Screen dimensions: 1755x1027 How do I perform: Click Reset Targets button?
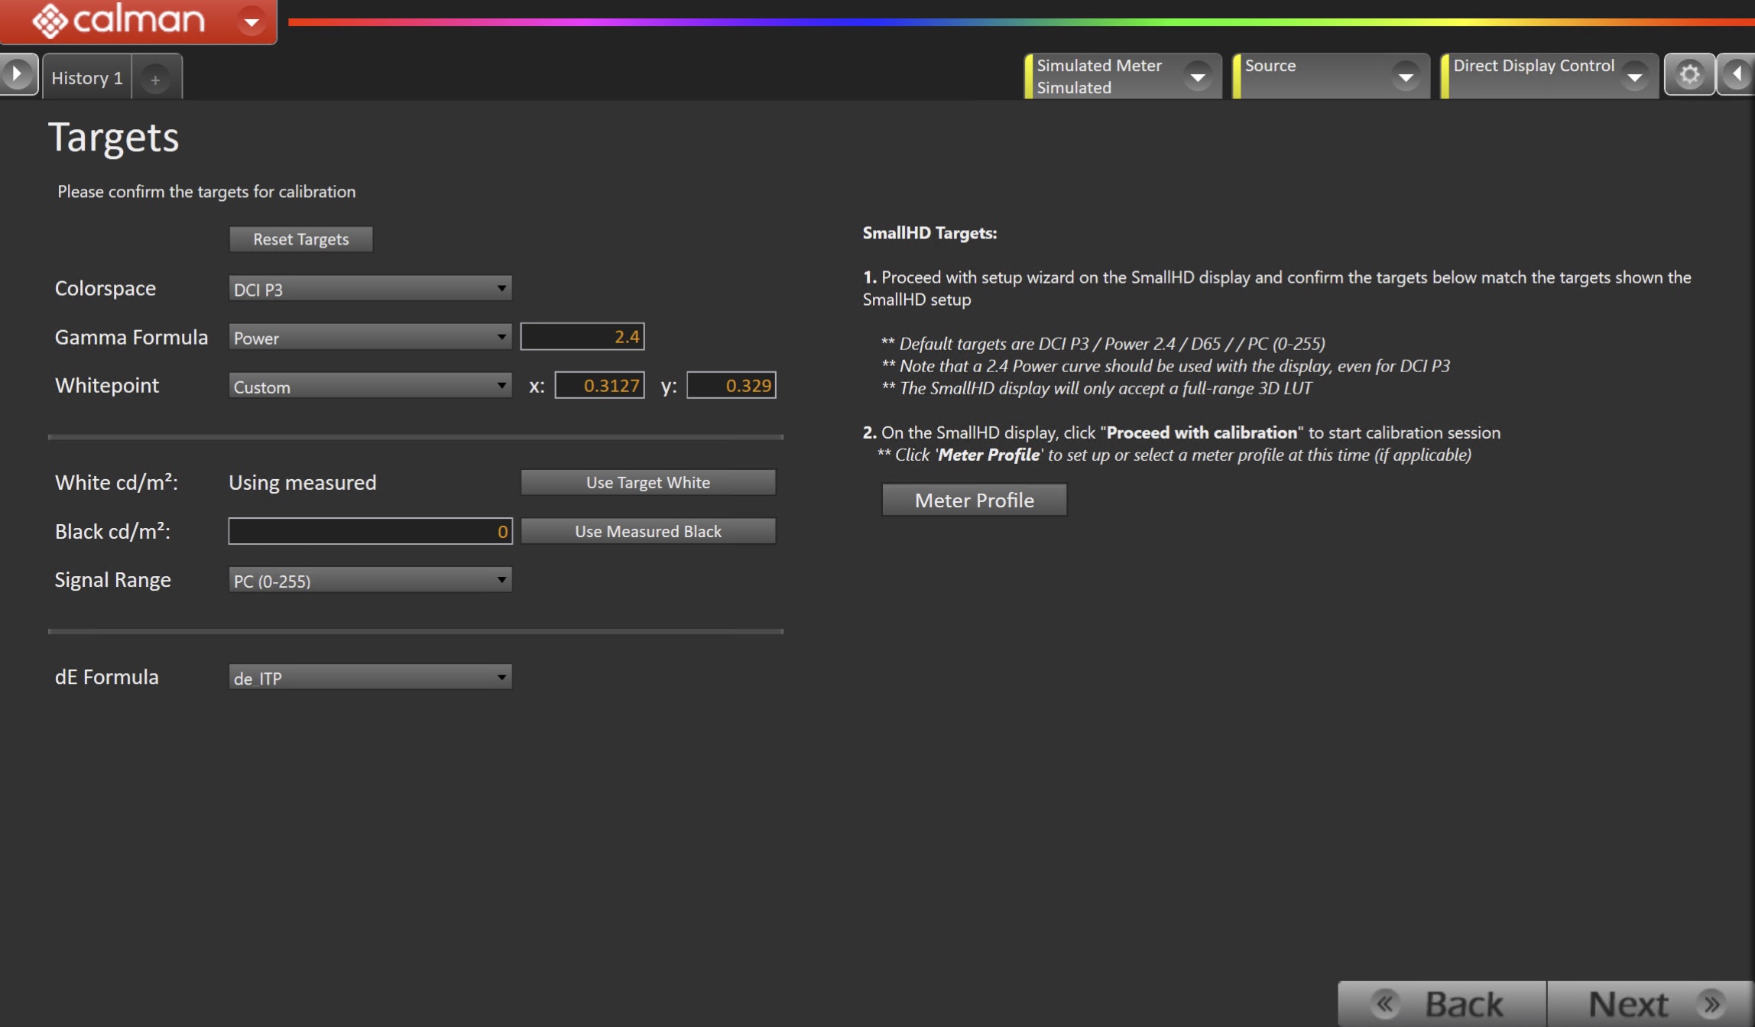(x=300, y=239)
